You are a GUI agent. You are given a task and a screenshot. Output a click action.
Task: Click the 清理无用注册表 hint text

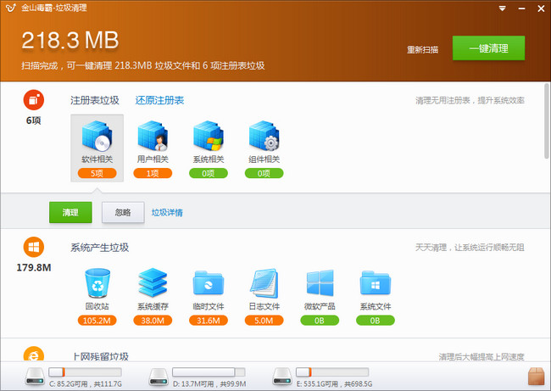(x=470, y=101)
